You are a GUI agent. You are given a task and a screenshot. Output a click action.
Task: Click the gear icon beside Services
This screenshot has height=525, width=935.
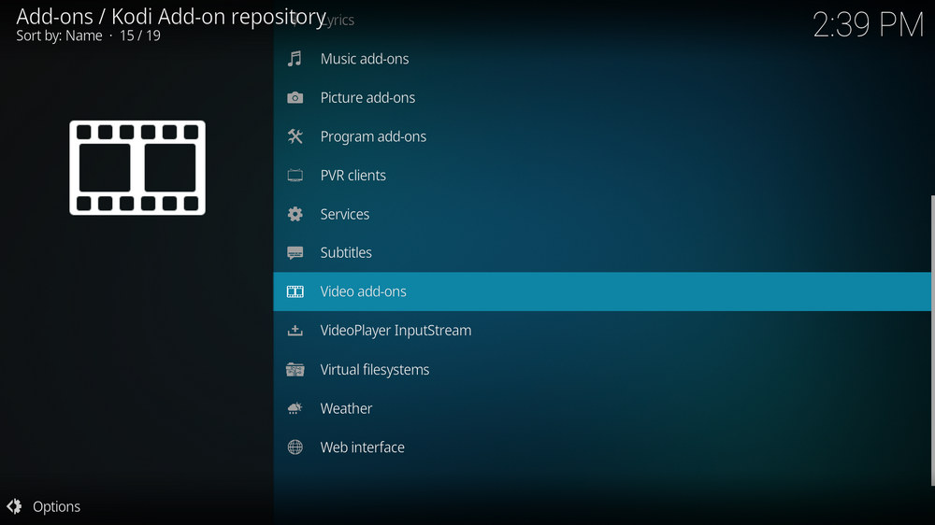coord(295,214)
